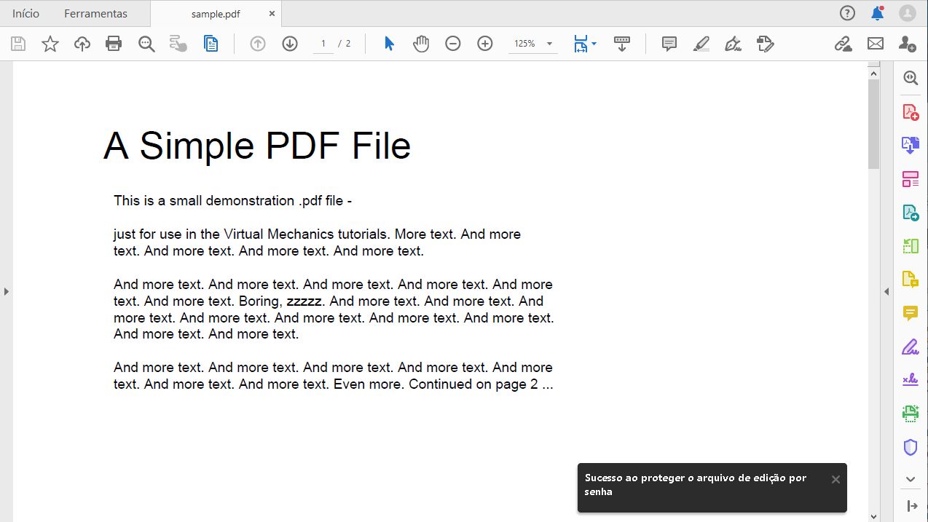The image size is (928, 522).
Task: Open the green print production tool
Action: point(911,414)
